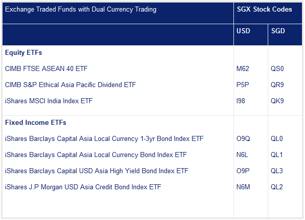Click the USD column header
This screenshot has height=220, width=305.
[243, 31]
